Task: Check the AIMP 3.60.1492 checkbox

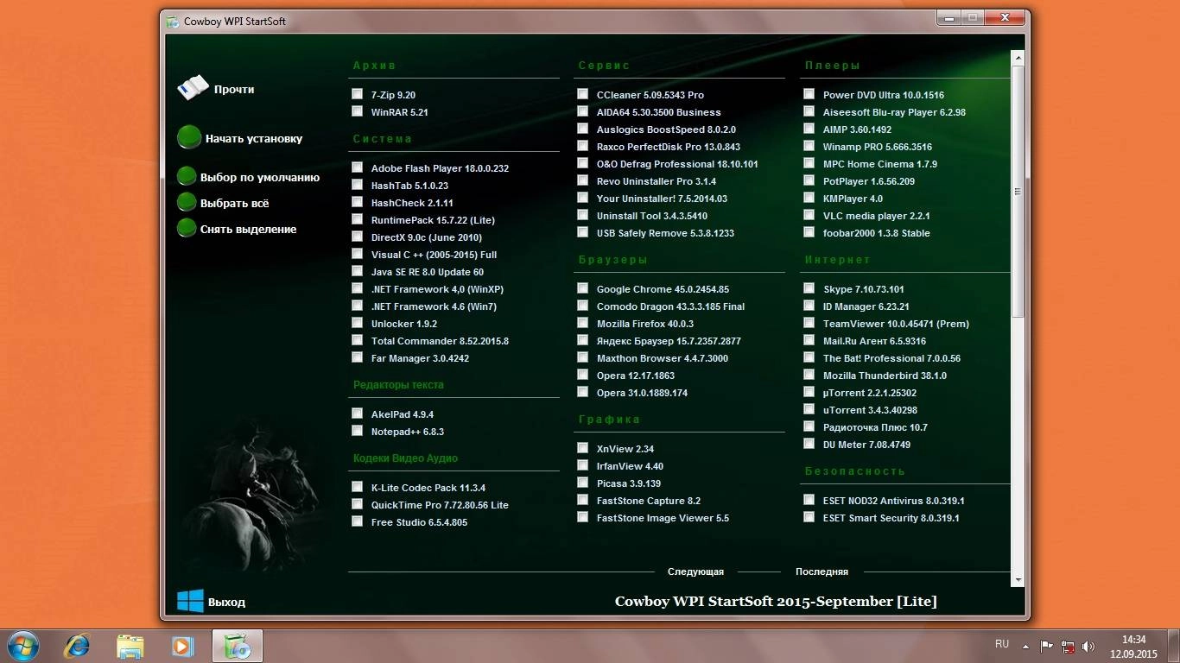Action: pyautogui.click(x=809, y=129)
